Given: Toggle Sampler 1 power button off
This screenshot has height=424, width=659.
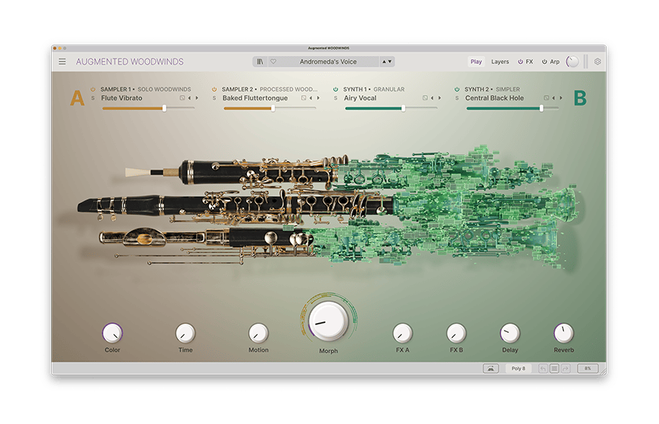Looking at the screenshot, I should click(x=93, y=89).
